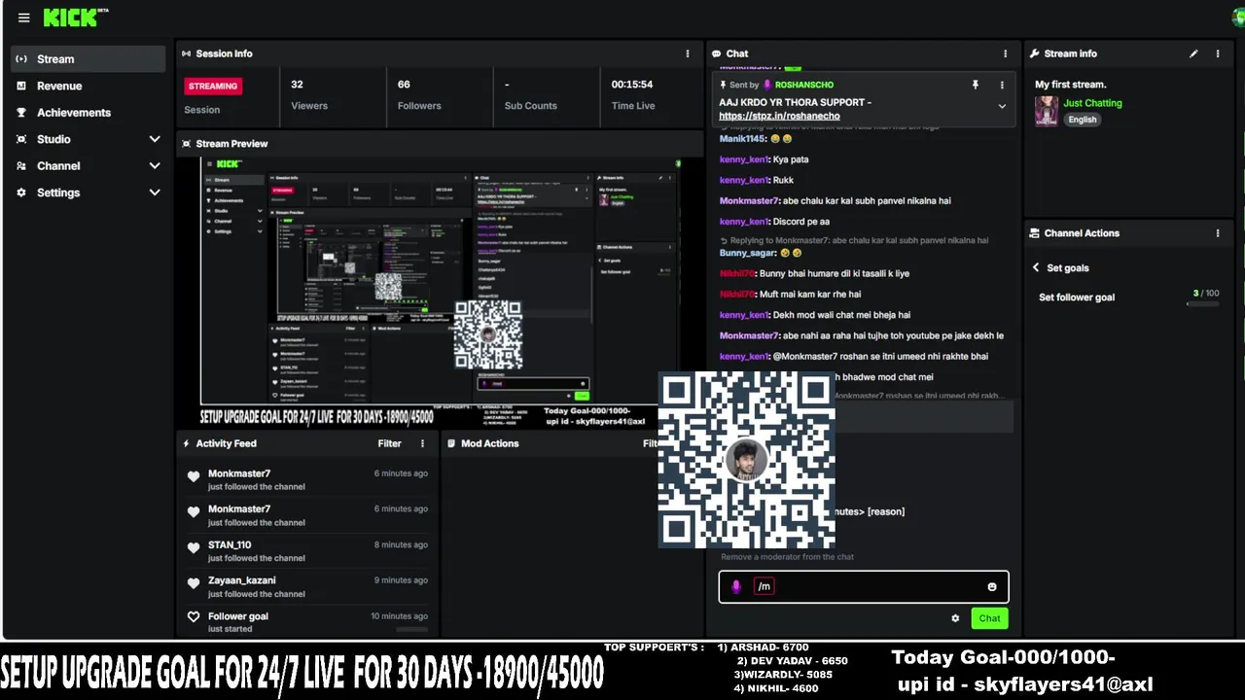Unpin the ROSHANSCHO pinned message

tap(976, 85)
